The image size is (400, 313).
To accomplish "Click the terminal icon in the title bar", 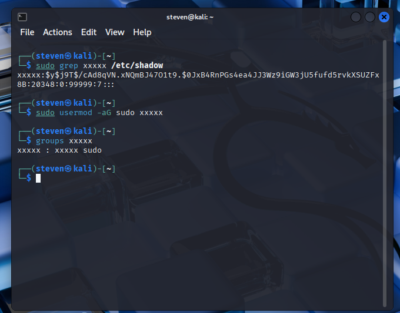I will coord(22,17).
